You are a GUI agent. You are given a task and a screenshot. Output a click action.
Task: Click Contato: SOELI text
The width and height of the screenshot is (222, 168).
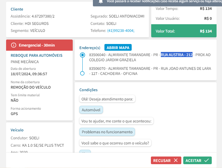(103, 24)
